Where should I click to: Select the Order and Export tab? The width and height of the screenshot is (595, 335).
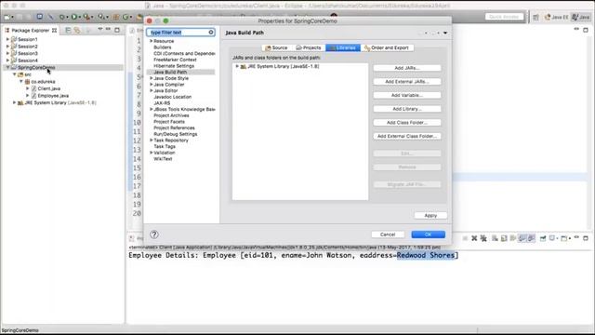pyautogui.click(x=387, y=47)
